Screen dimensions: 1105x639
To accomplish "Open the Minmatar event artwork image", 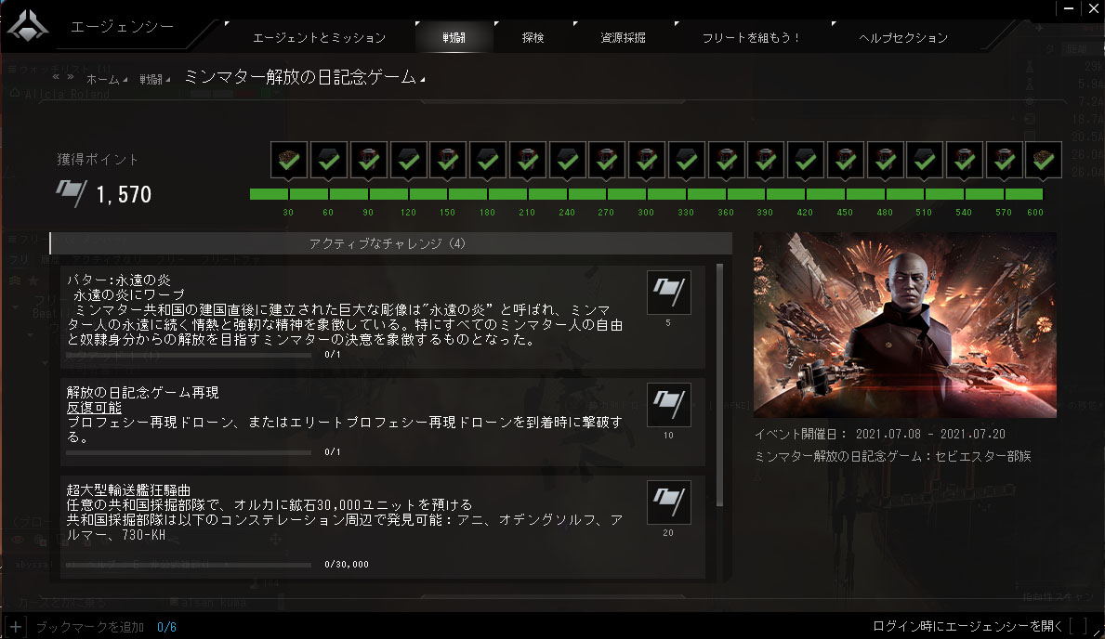I will [x=905, y=325].
